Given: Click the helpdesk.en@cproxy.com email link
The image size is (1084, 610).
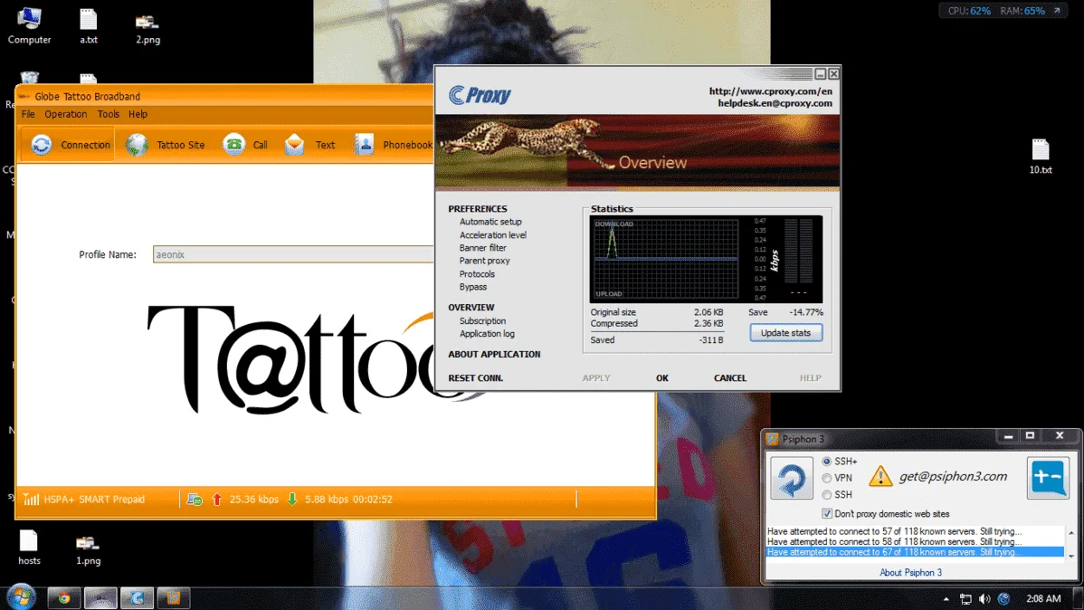Looking at the screenshot, I should coord(775,103).
